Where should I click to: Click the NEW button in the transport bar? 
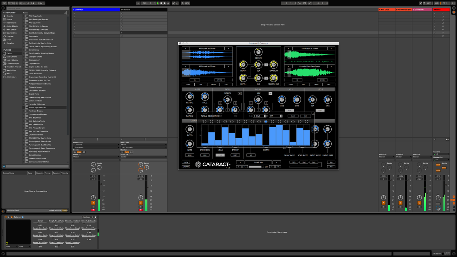[x=187, y=3]
